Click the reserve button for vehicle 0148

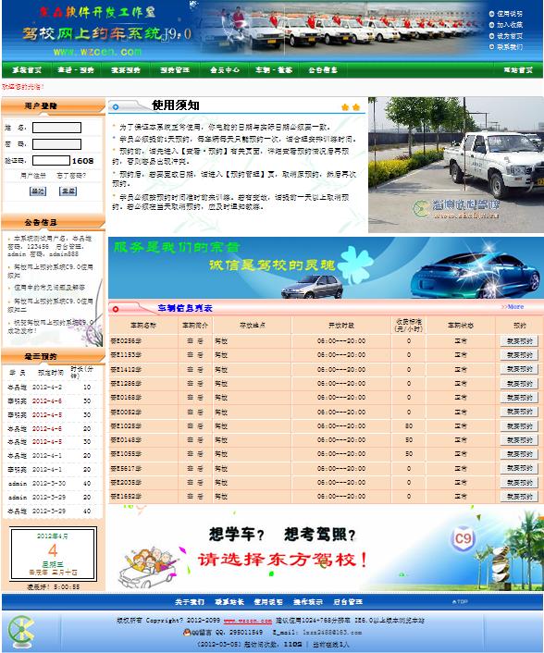(x=519, y=439)
